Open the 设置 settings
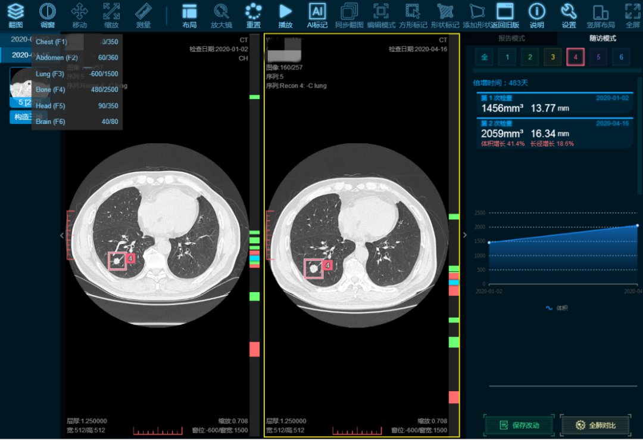The width and height of the screenshot is (643, 440). point(569,15)
